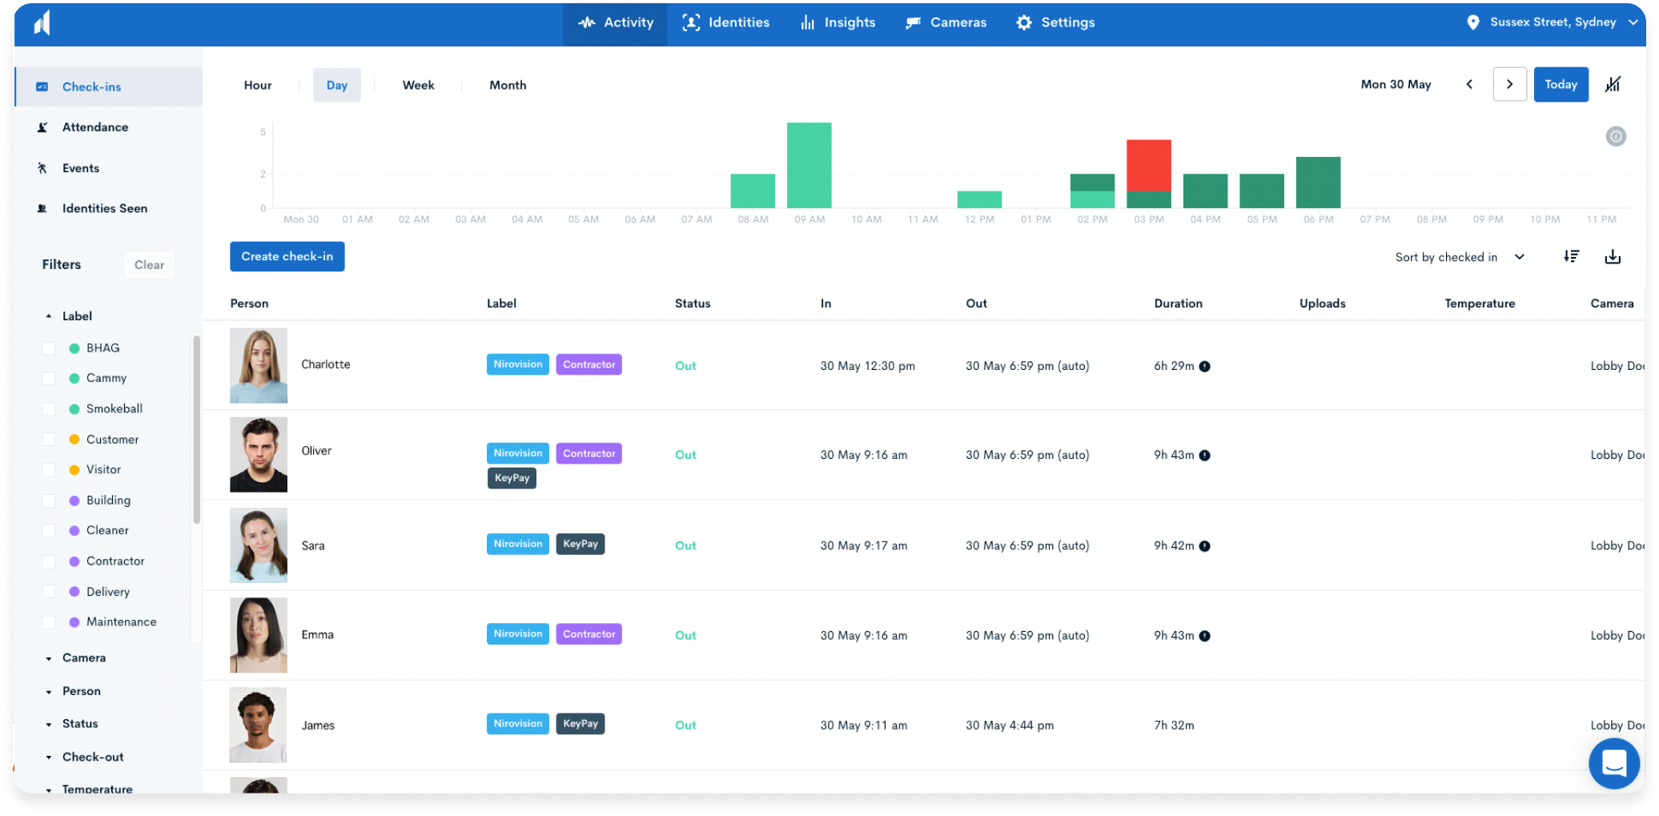Click the red bar at 03 PM
Screen dimensions: 1659x816
[x=1148, y=165]
